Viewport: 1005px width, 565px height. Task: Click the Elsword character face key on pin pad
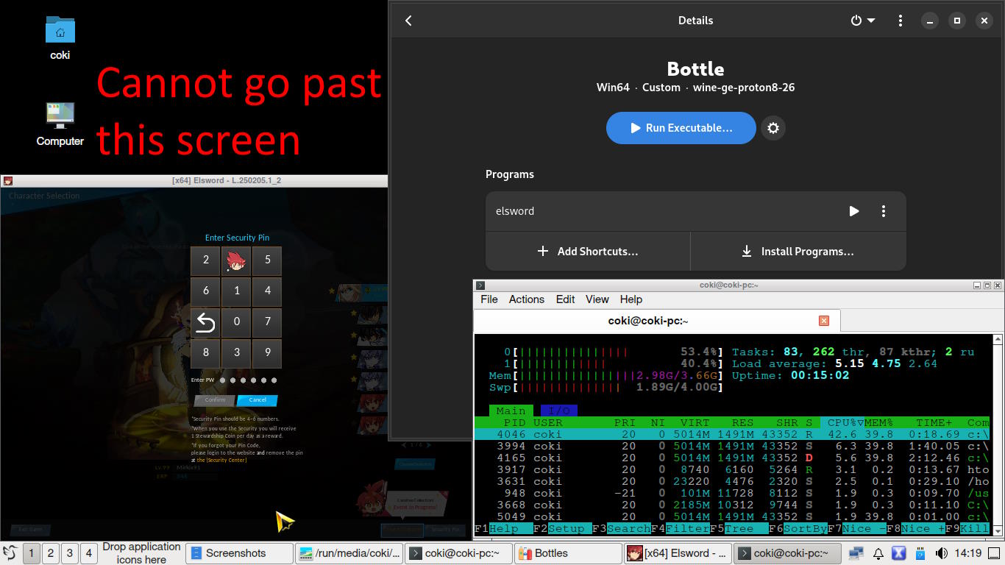(x=236, y=260)
